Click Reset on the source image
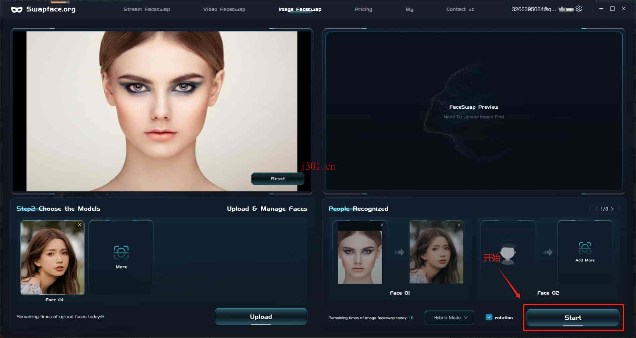The height and width of the screenshot is (338, 636). pyautogui.click(x=278, y=179)
